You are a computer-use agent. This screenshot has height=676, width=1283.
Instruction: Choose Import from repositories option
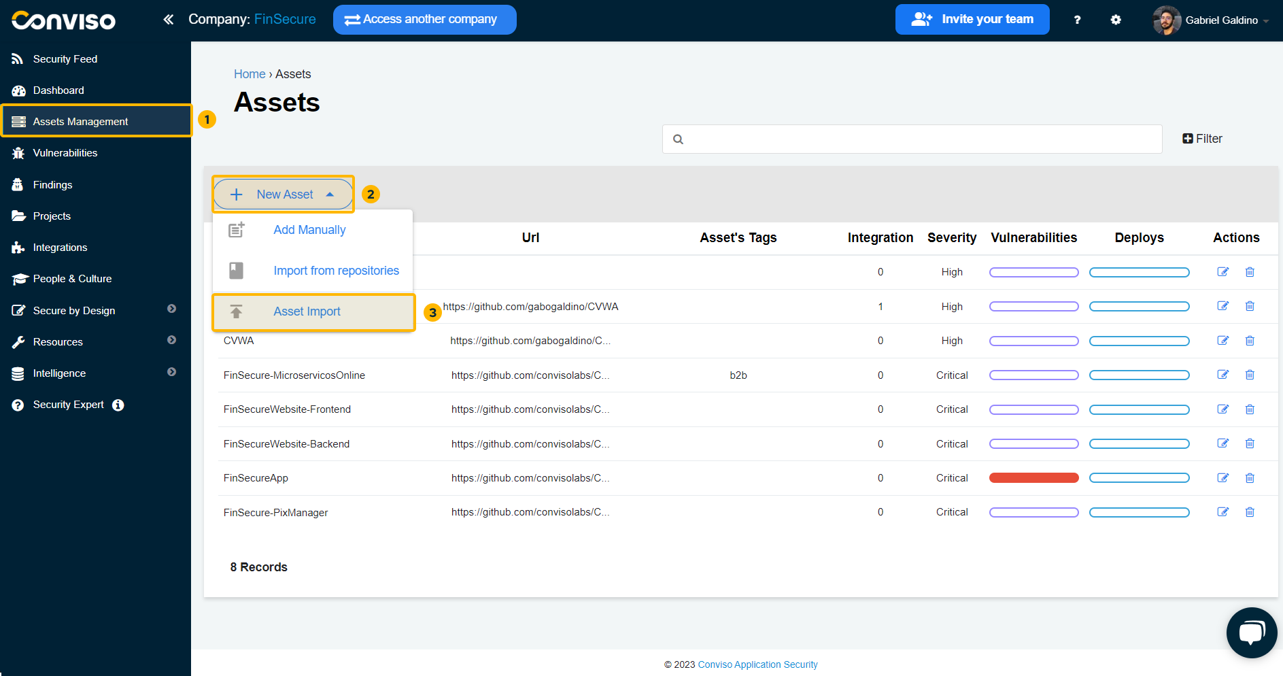pos(336,271)
